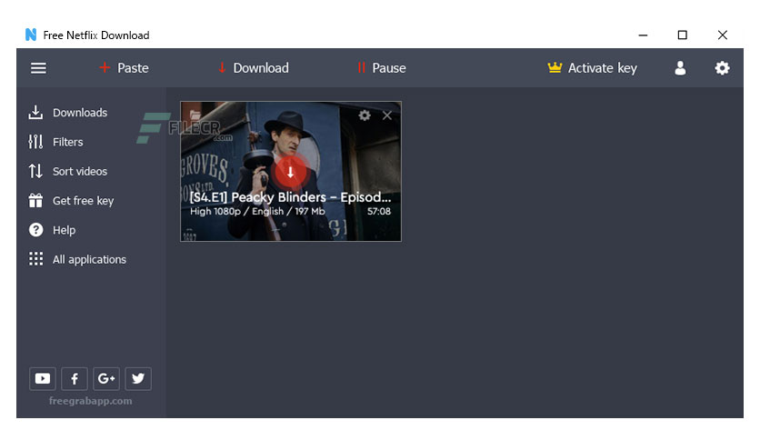Open Filters in the sidebar

(x=55, y=142)
